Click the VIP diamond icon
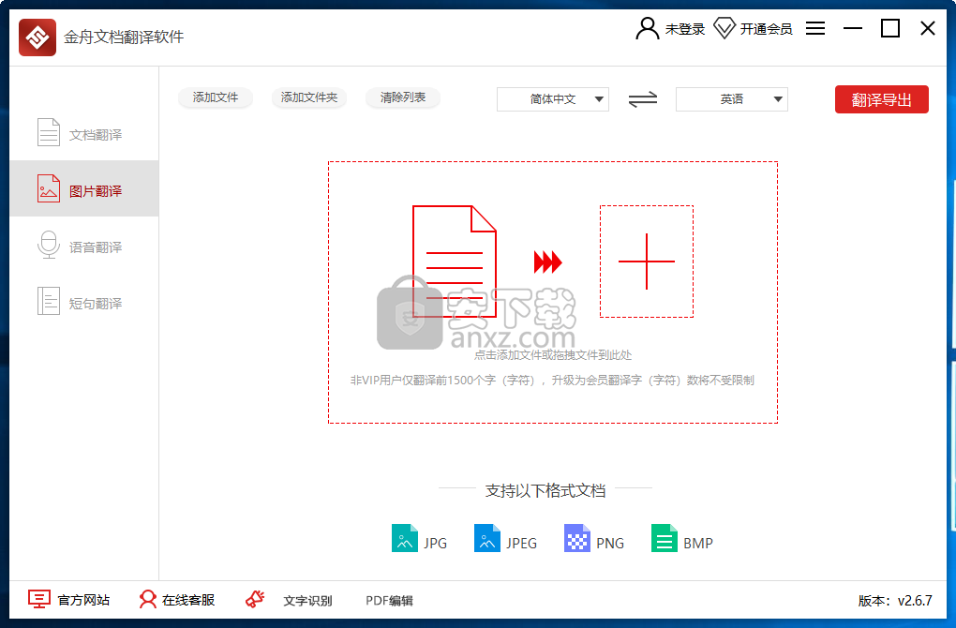The width and height of the screenshot is (956, 628). pos(724,28)
